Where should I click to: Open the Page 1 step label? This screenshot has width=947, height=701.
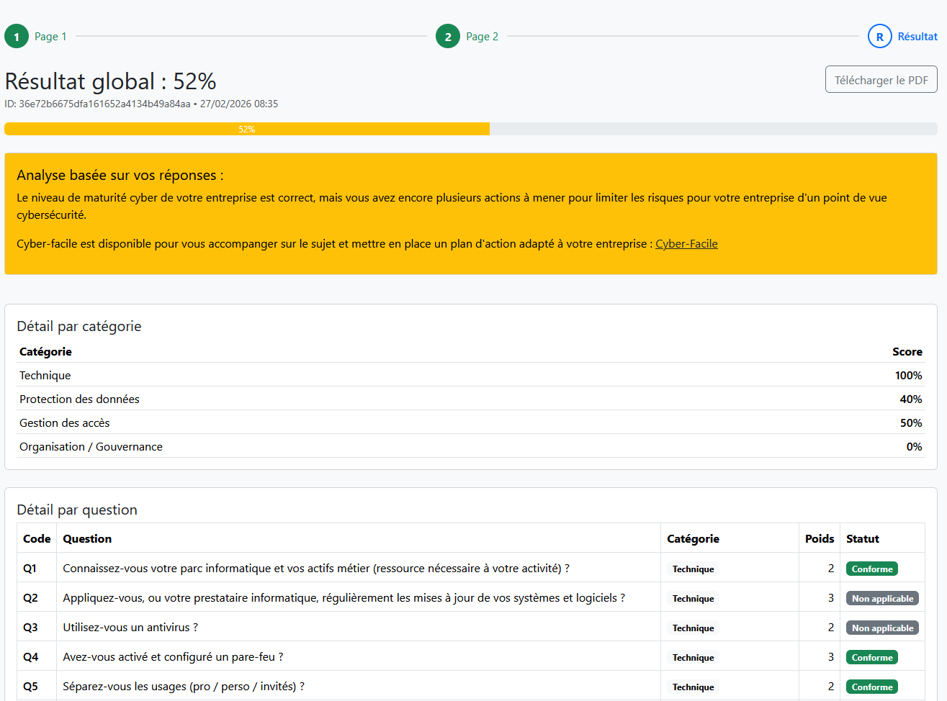pyautogui.click(x=50, y=37)
